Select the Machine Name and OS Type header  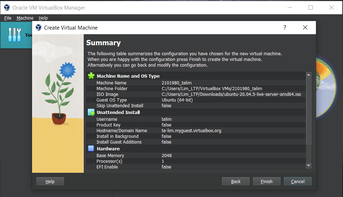click(128, 76)
